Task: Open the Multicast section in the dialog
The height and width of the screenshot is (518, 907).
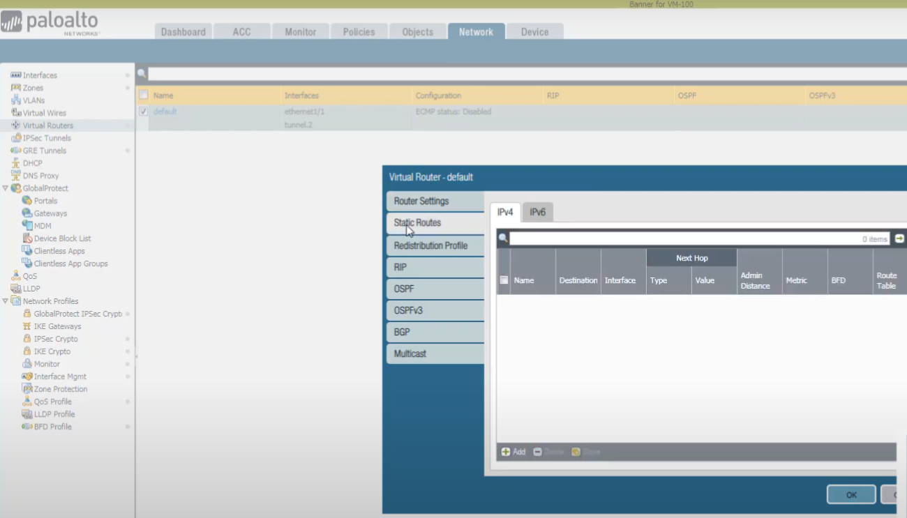Action: [435, 353]
